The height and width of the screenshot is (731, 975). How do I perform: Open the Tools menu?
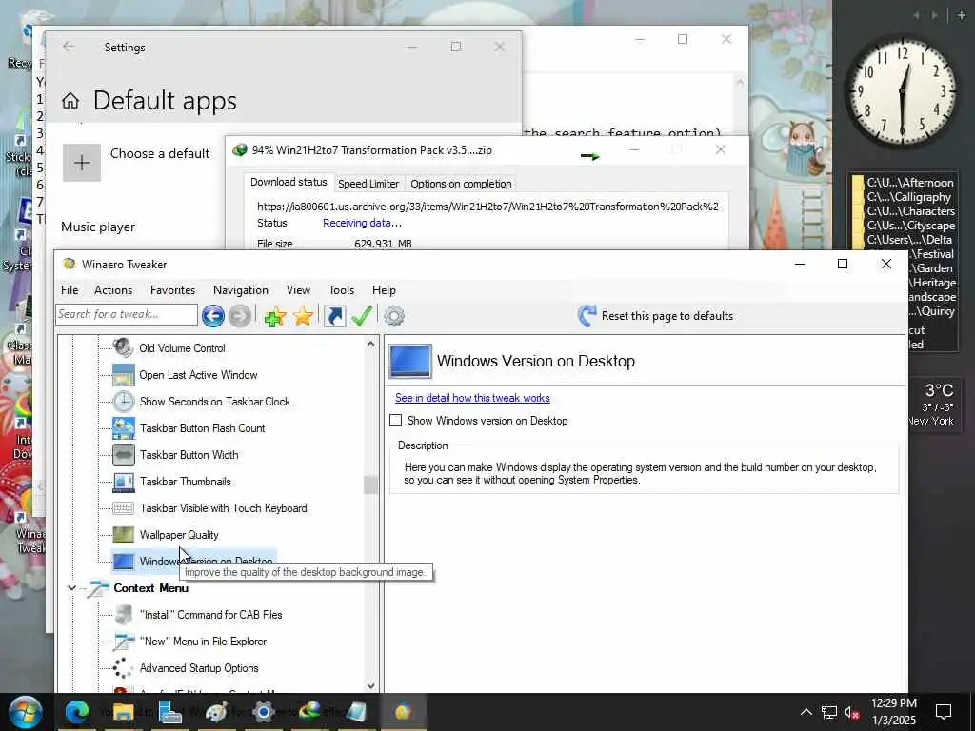click(x=342, y=290)
